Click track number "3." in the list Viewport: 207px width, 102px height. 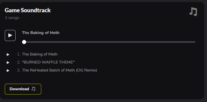point(19,70)
